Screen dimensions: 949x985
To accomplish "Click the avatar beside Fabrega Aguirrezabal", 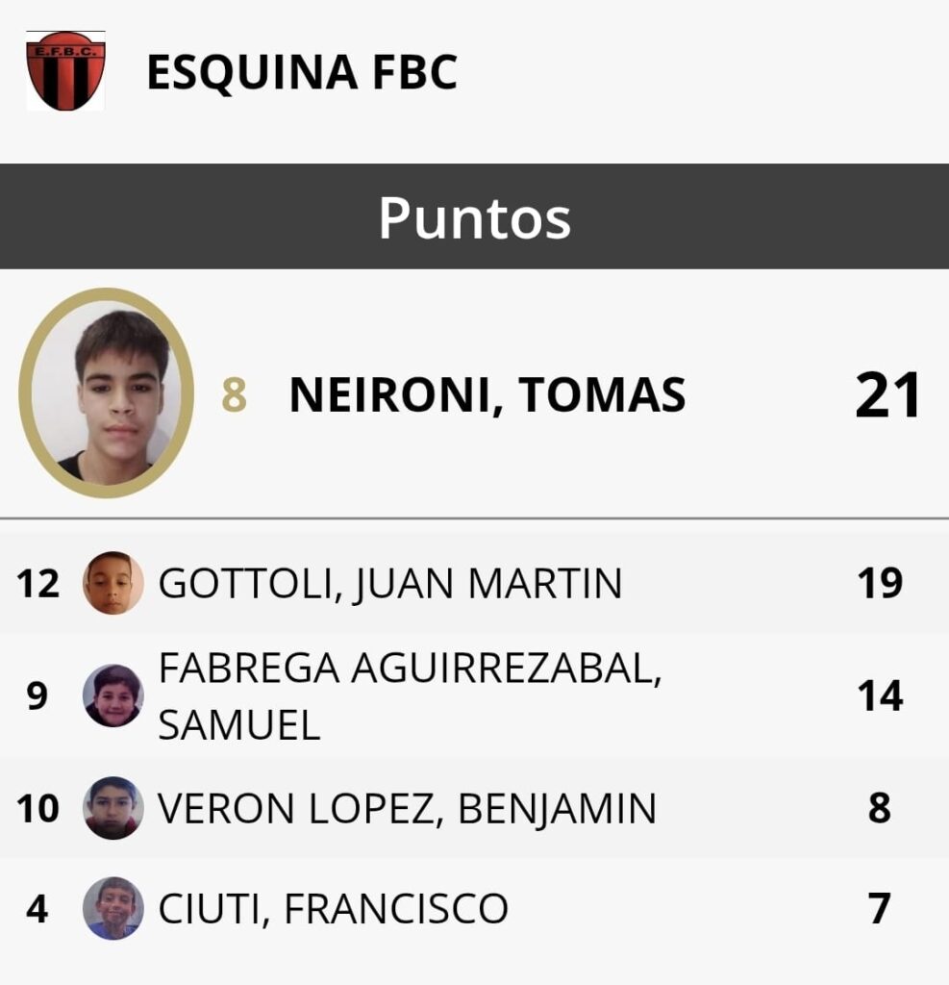I will pos(113,695).
